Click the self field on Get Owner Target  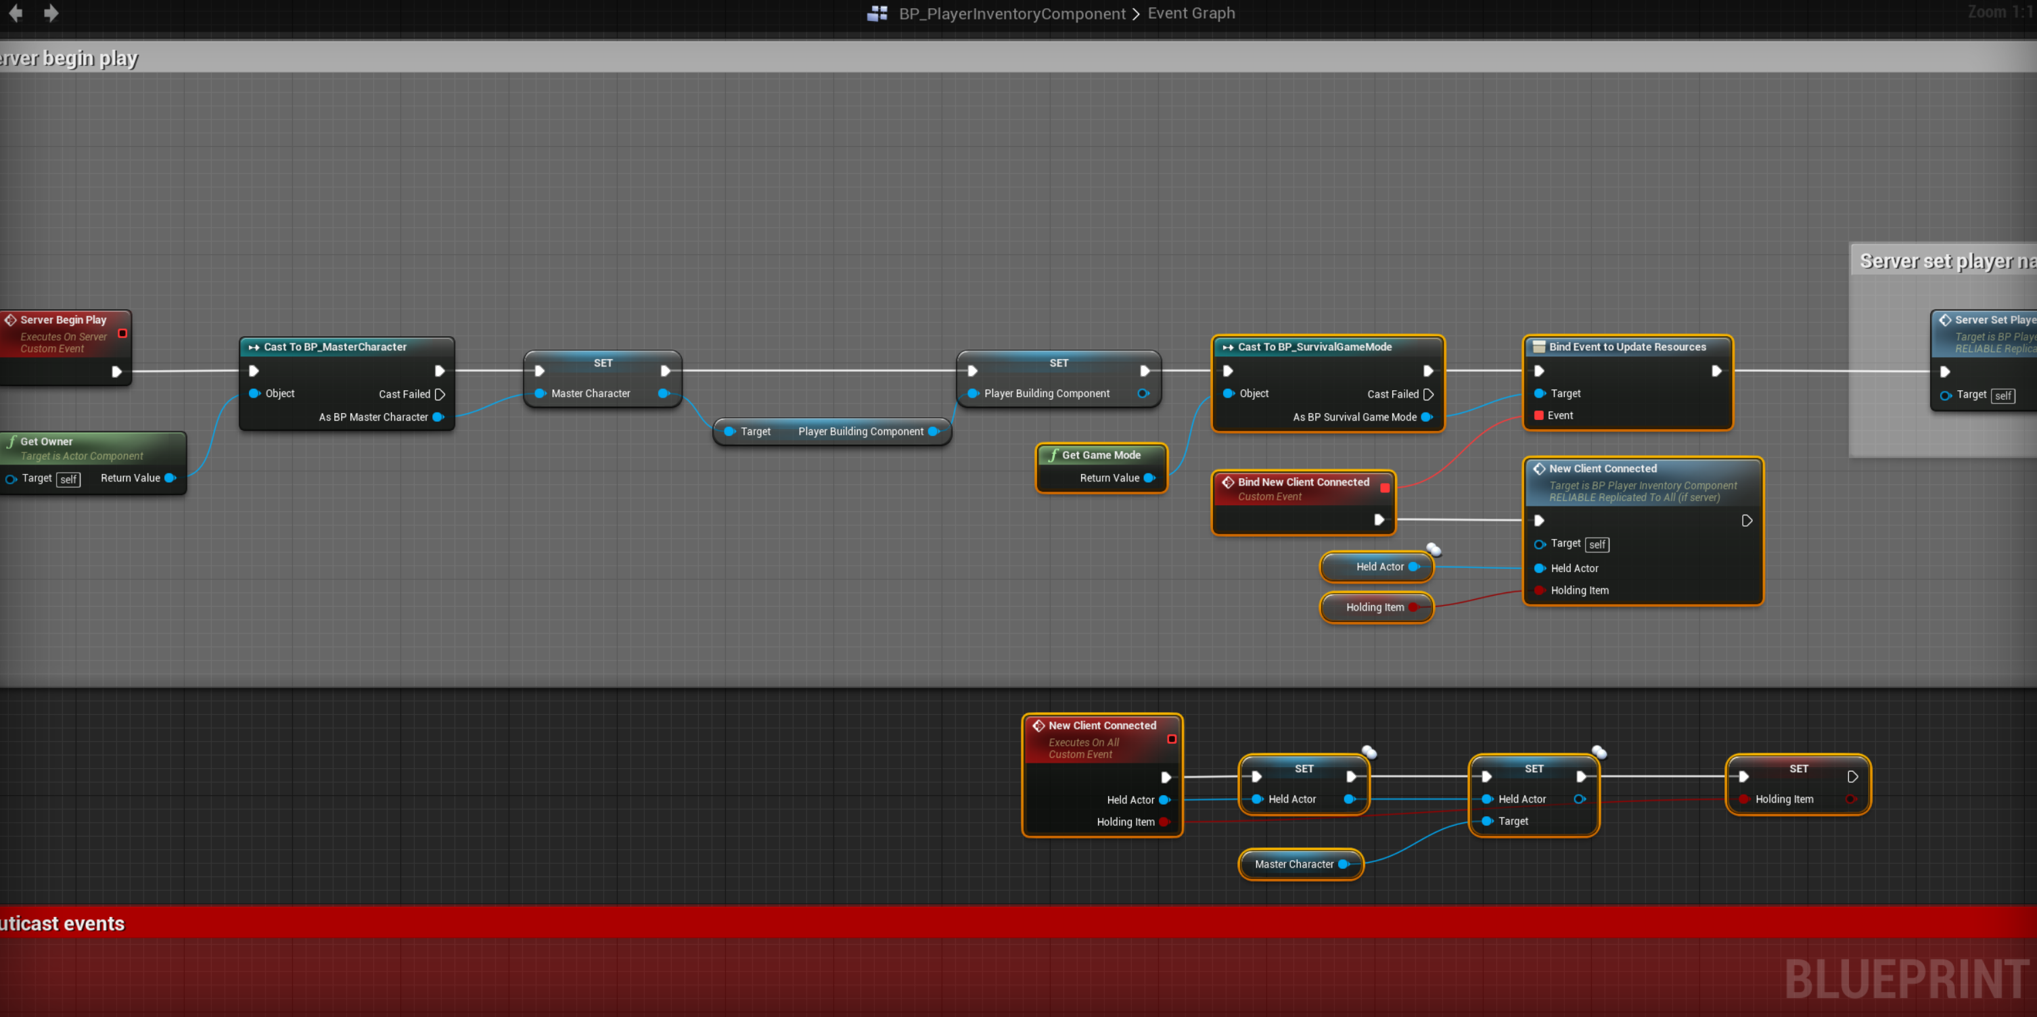69,479
